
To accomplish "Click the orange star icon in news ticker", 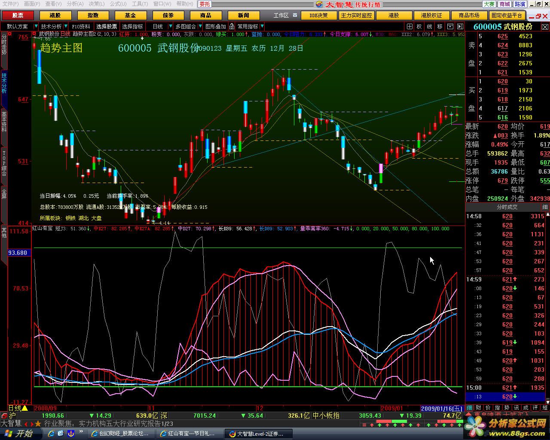I will (38, 424).
